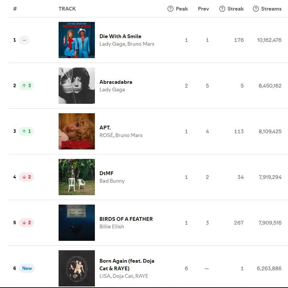
Task: Open the Die With A Smile track title
Action: coord(120,36)
